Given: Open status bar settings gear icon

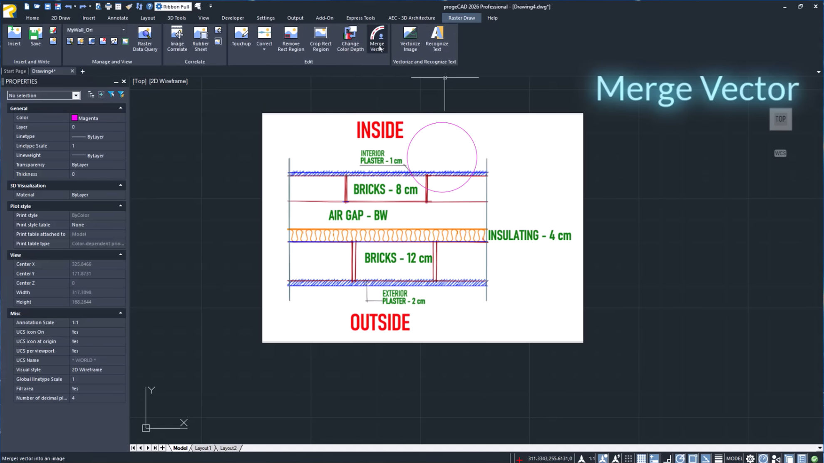Looking at the screenshot, I should click(750, 458).
